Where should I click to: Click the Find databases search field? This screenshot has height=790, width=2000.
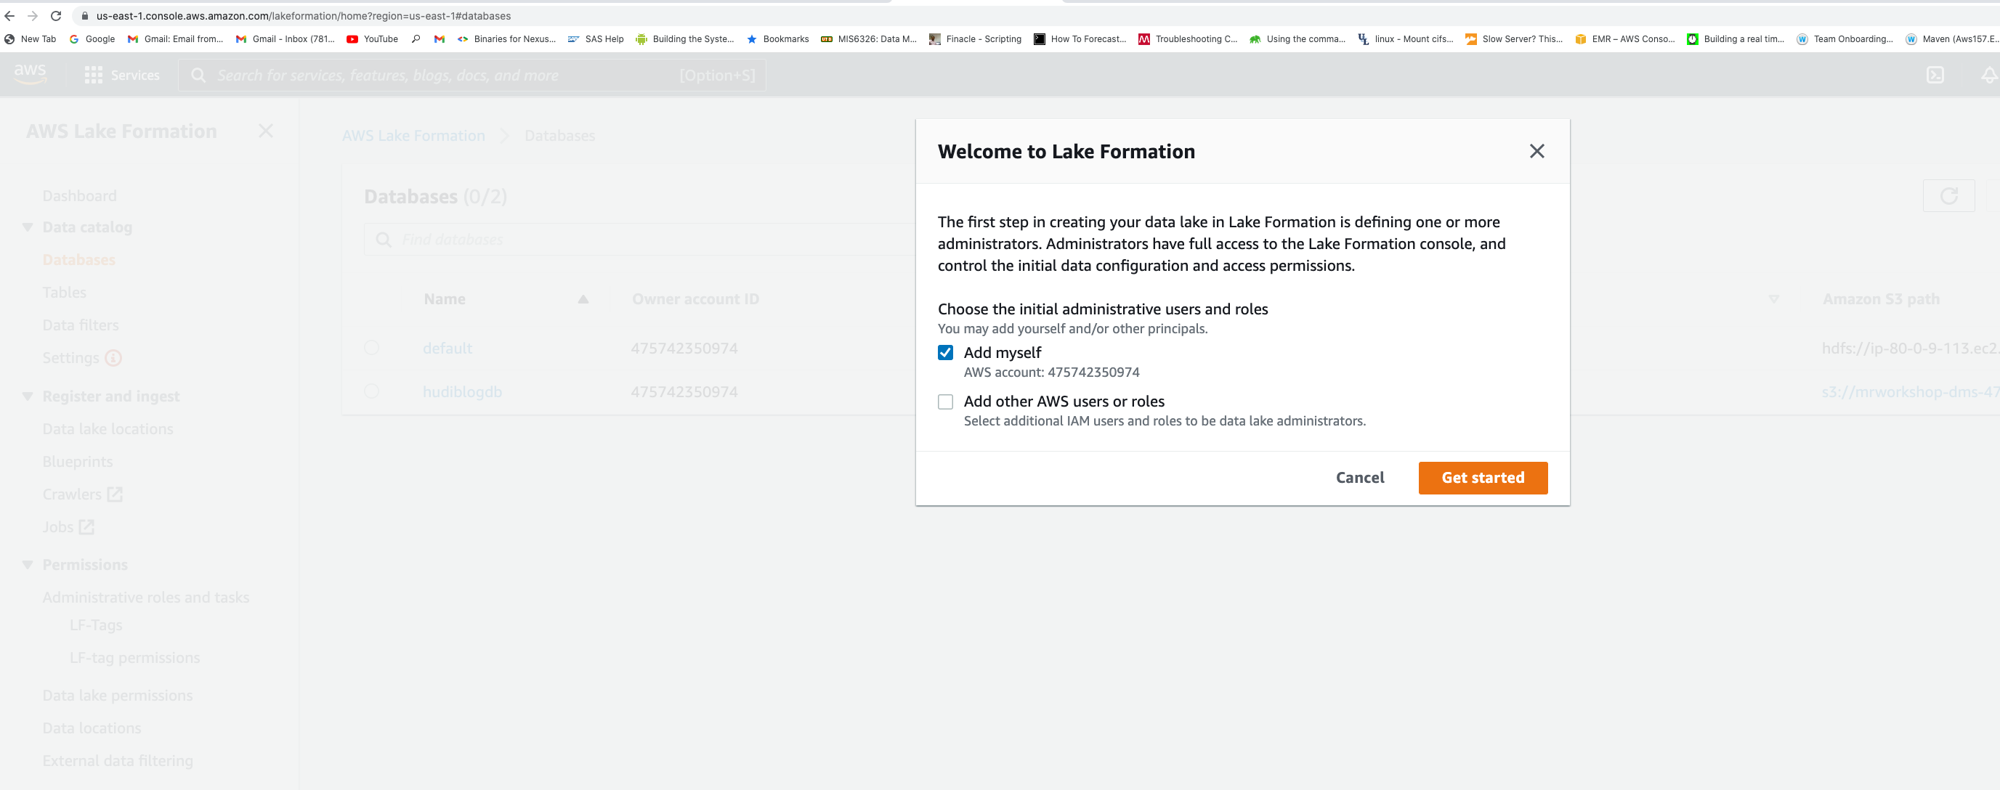(639, 239)
